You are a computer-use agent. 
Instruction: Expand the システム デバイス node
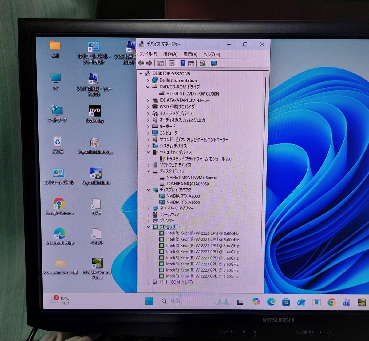tap(148, 146)
